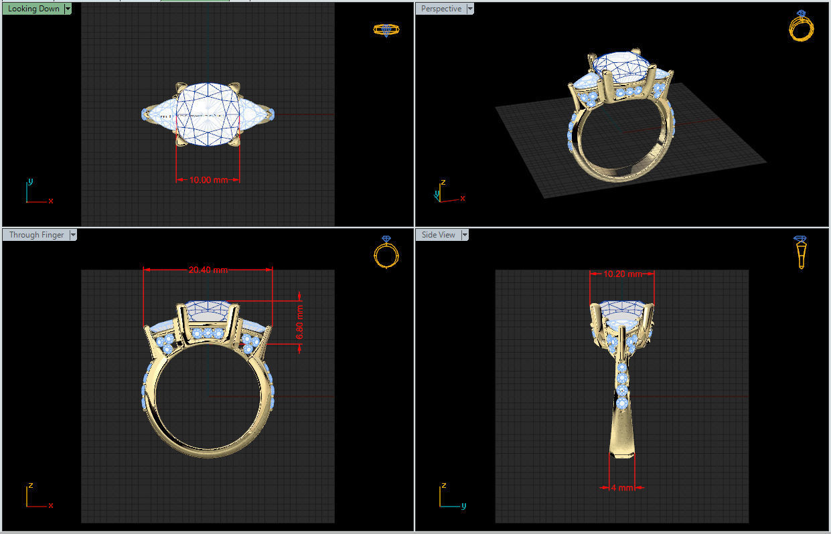This screenshot has width=831, height=534.
Task: Select the 20.40 mm dimension text
Action: pos(208,270)
